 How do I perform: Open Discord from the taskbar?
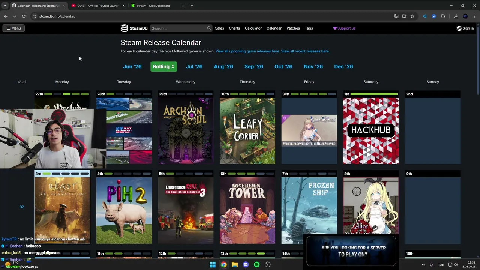coord(246,264)
